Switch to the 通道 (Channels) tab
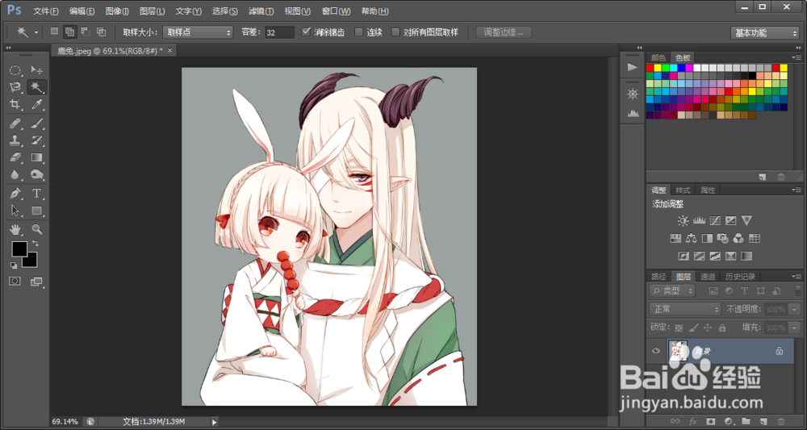This screenshot has width=807, height=430. (x=708, y=276)
